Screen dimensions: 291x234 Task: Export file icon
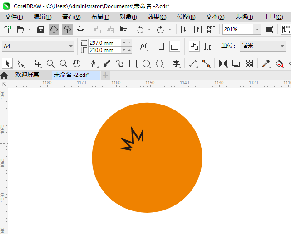click(198, 29)
